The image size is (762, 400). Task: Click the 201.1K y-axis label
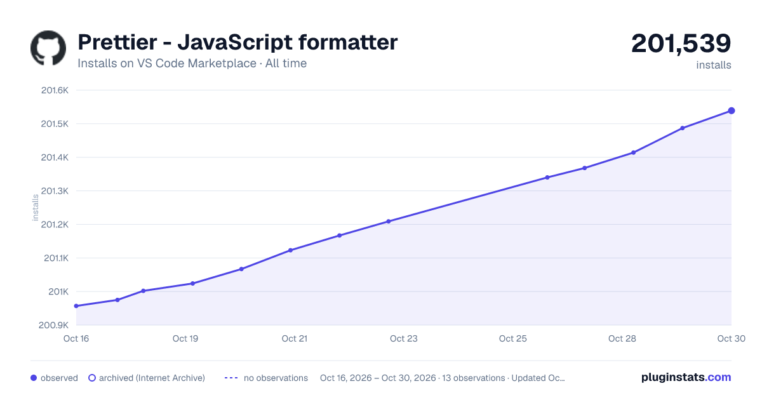[56, 258]
